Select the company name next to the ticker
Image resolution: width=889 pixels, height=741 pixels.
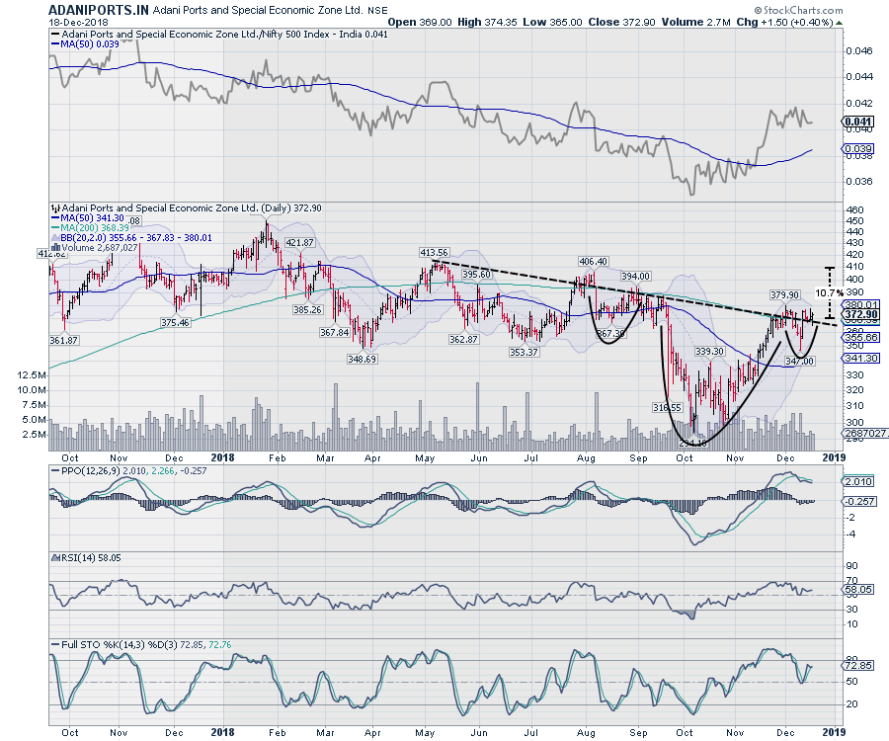click(x=258, y=10)
